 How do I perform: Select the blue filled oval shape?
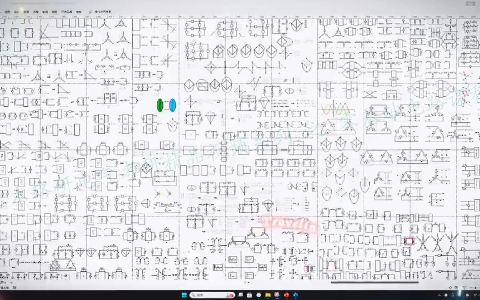(172, 105)
